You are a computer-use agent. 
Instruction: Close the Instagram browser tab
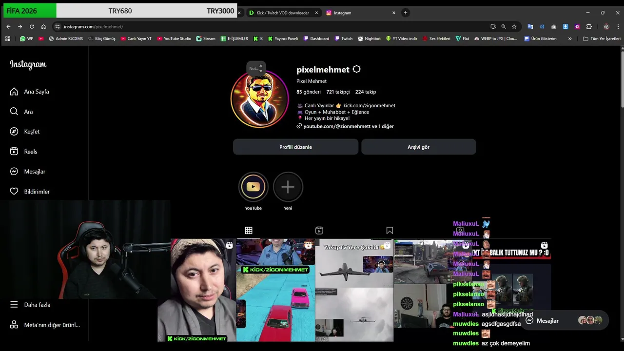[394, 13]
